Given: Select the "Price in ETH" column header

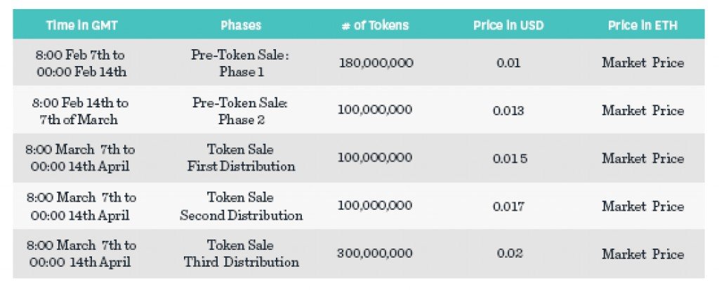Looking at the screenshot, I should 642,25.
